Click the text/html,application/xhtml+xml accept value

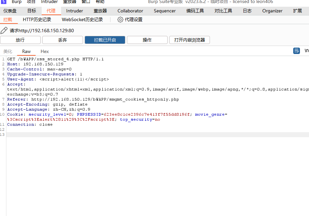pyautogui.click(x=158, y=89)
